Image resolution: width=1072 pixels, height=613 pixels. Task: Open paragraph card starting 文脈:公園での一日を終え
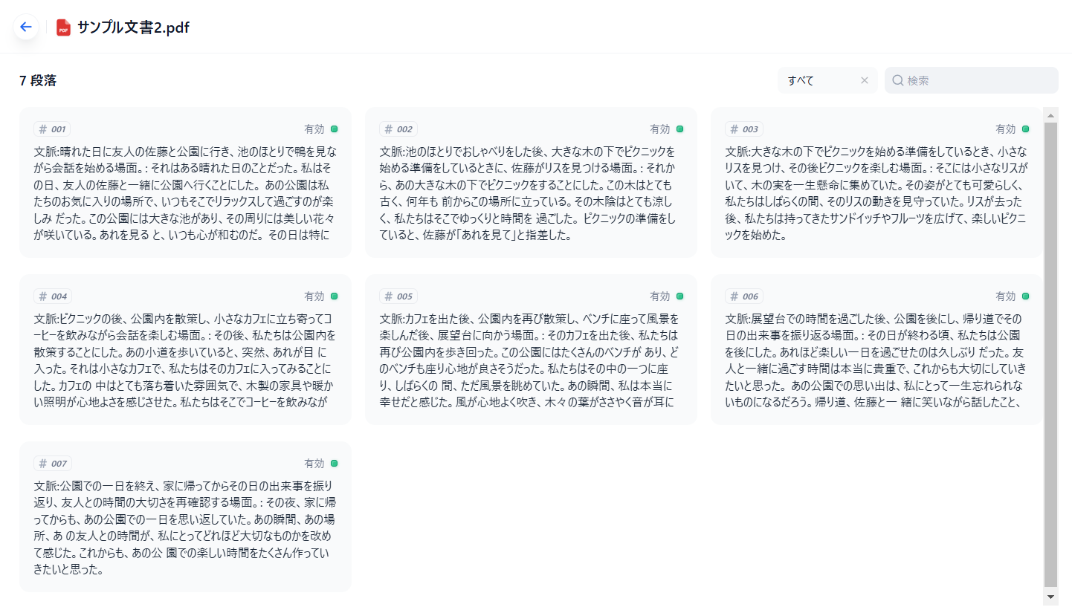pos(185,517)
